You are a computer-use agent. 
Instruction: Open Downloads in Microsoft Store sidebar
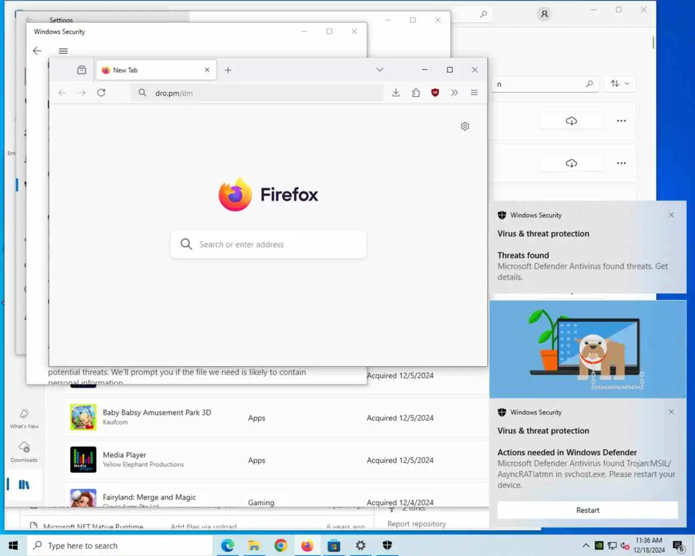click(24, 452)
